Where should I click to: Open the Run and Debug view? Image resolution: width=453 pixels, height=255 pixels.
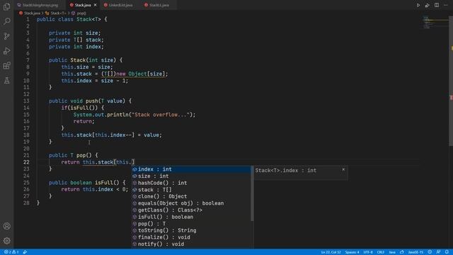[x=6, y=51]
